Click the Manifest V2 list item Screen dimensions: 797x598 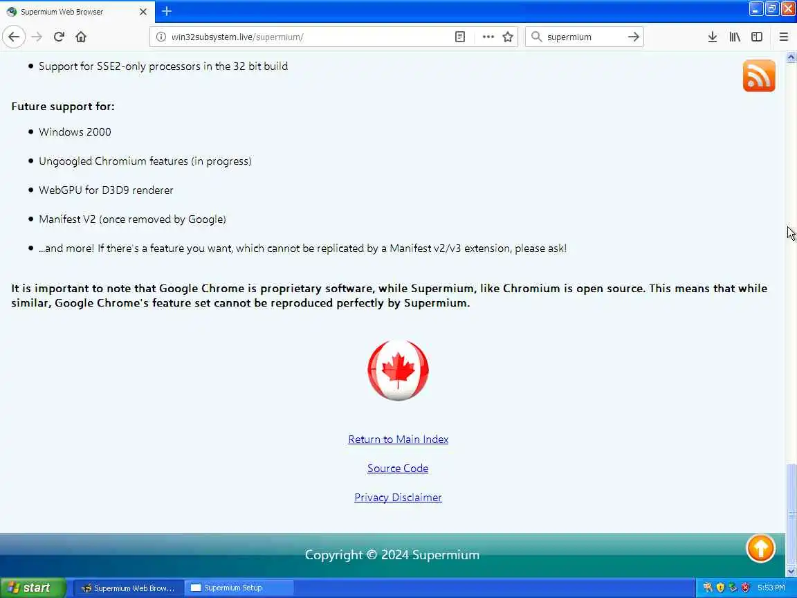coord(132,219)
